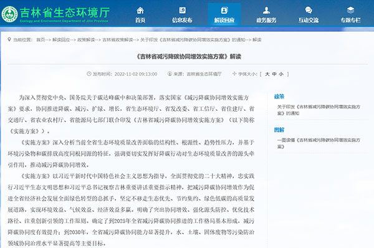Open 专题专栏 menu label
374x248 pixels.
pos(350,21)
